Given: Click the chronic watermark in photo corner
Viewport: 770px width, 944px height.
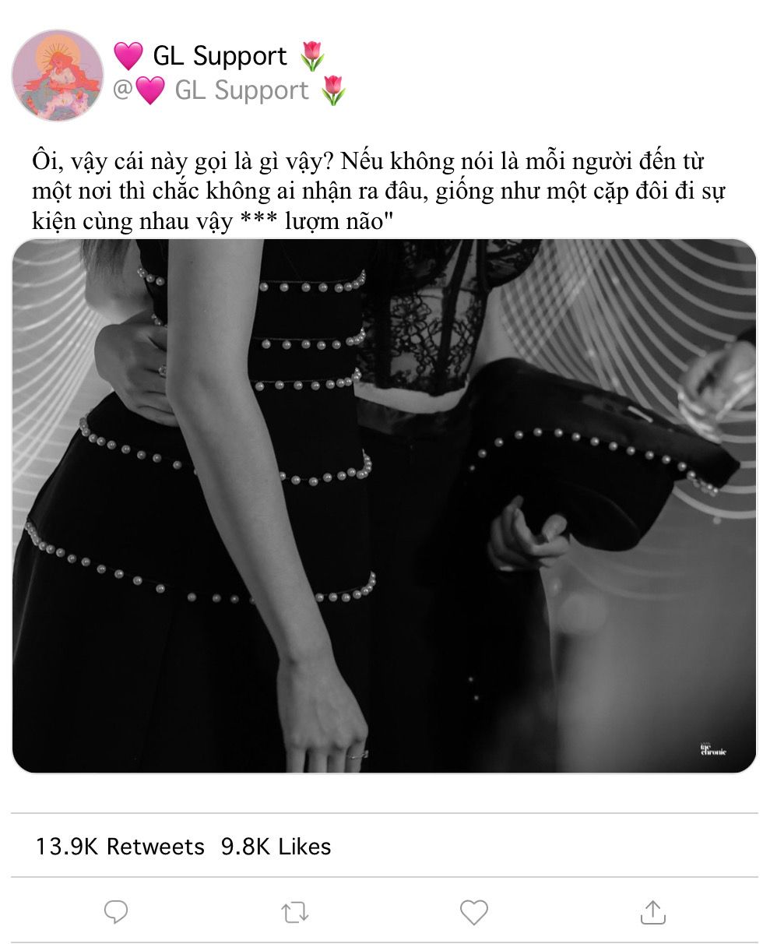Looking at the screenshot, I should coord(713,750).
